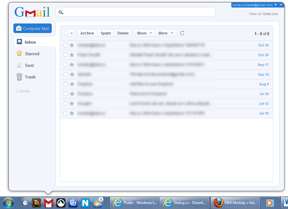Star the Jul 12 message
Viewport: 288px width, 209px height.
(72, 104)
